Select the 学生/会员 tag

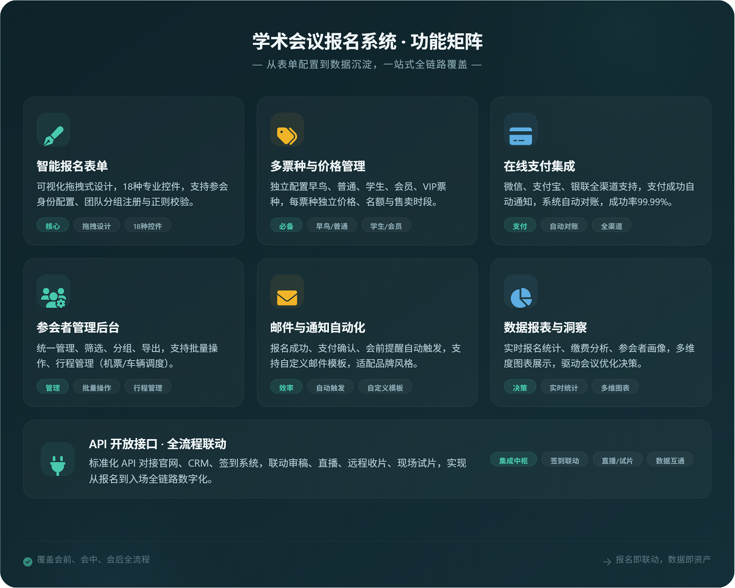tap(386, 226)
